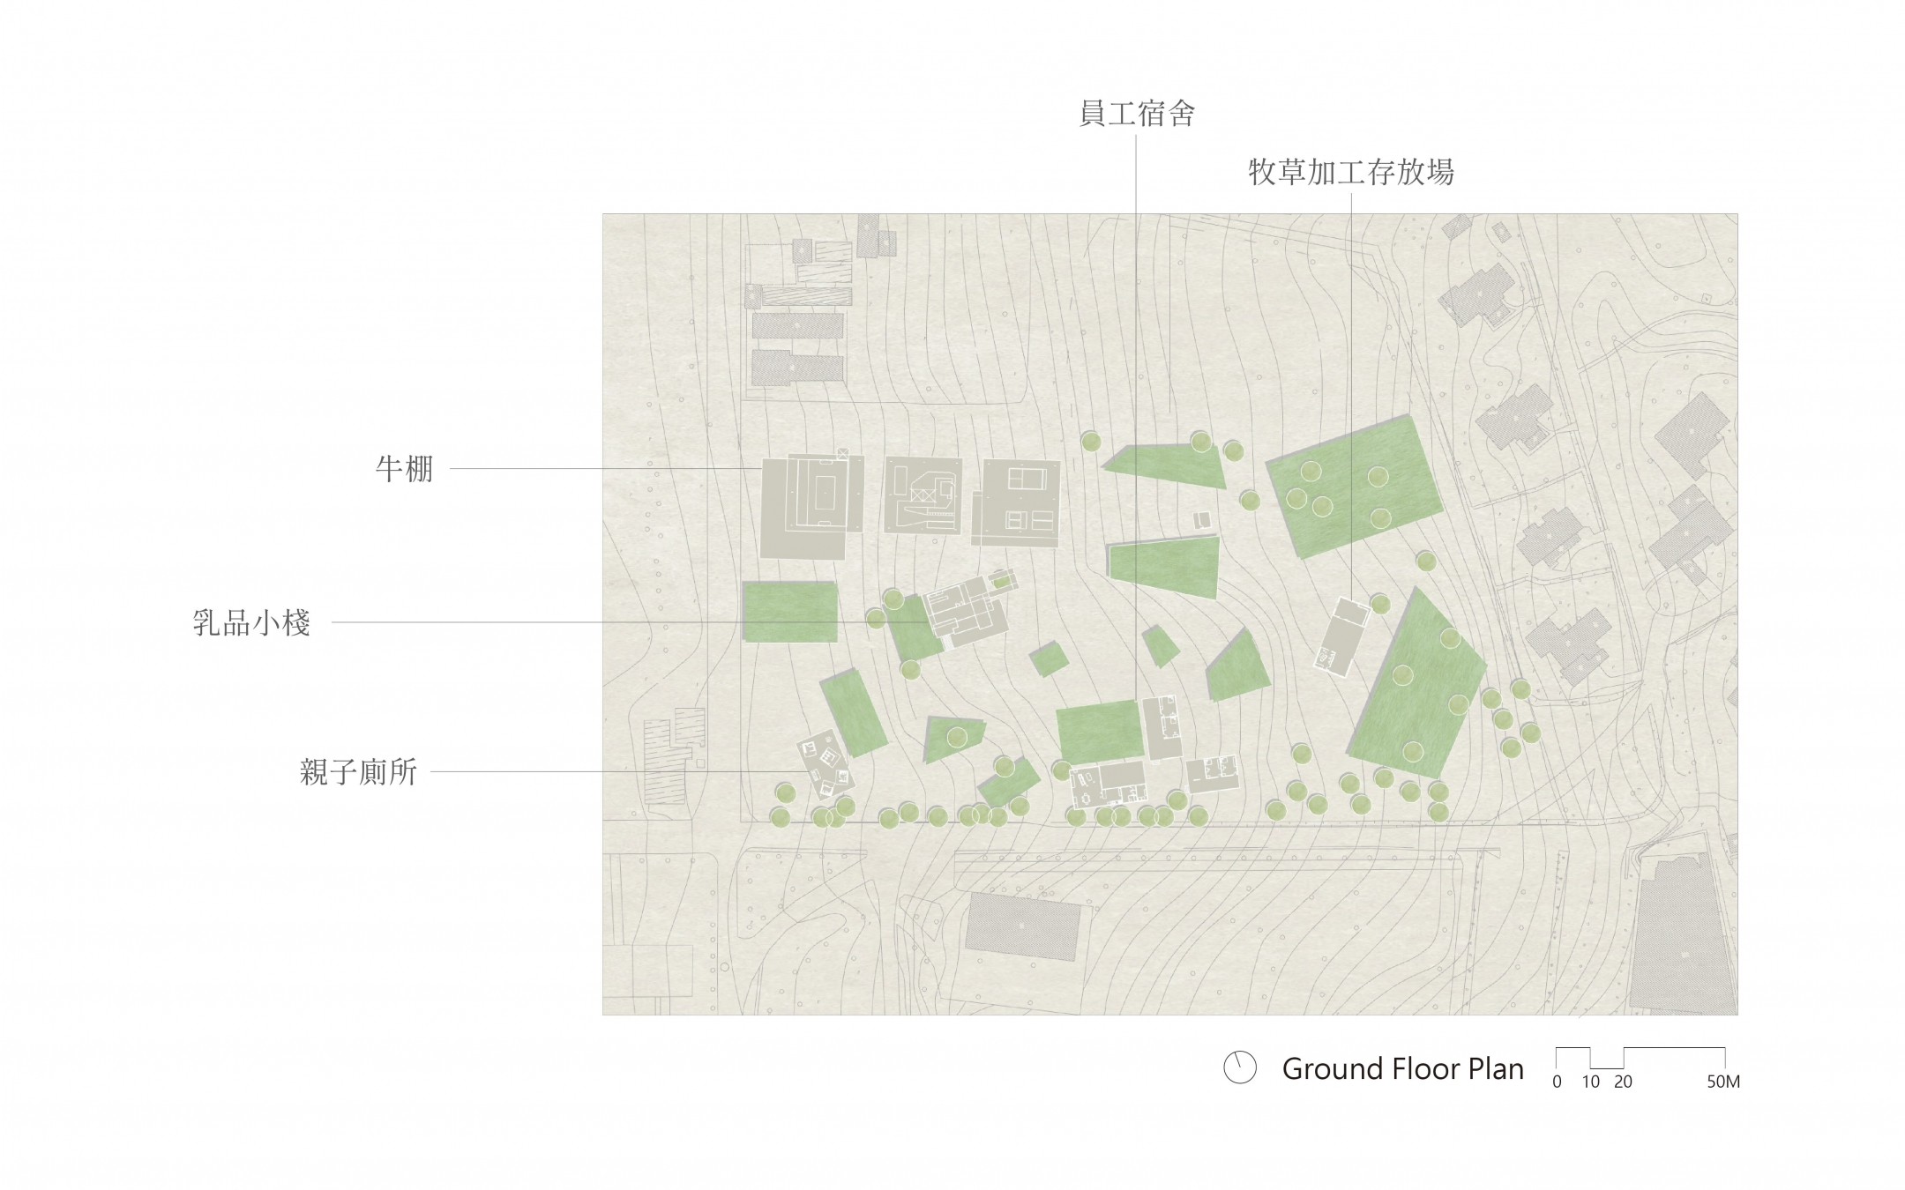Click the 牧草加工存放場 label
The width and height of the screenshot is (1905, 1190).
pos(1351,173)
